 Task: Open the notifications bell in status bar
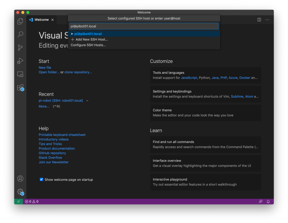[x=268, y=202]
